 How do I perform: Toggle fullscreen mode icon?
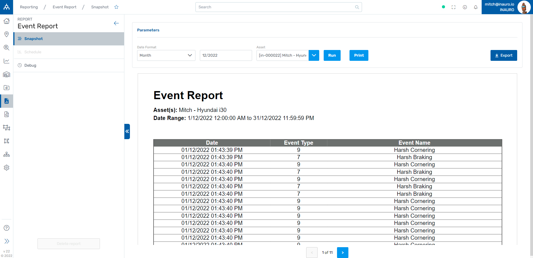pyautogui.click(x=454, y=7)
